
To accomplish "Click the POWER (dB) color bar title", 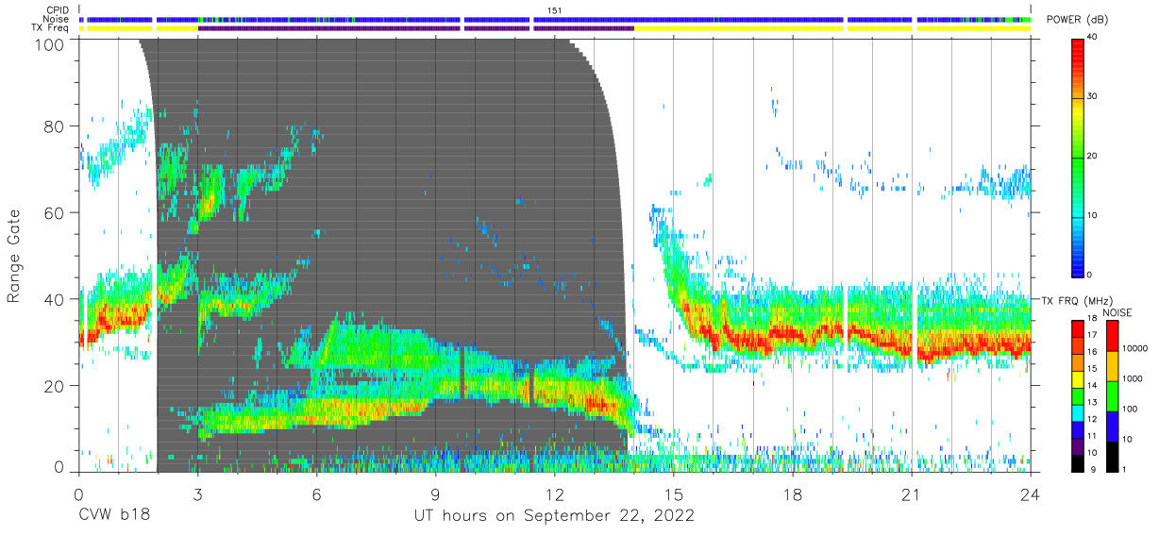I will [x=1077, y=20].
